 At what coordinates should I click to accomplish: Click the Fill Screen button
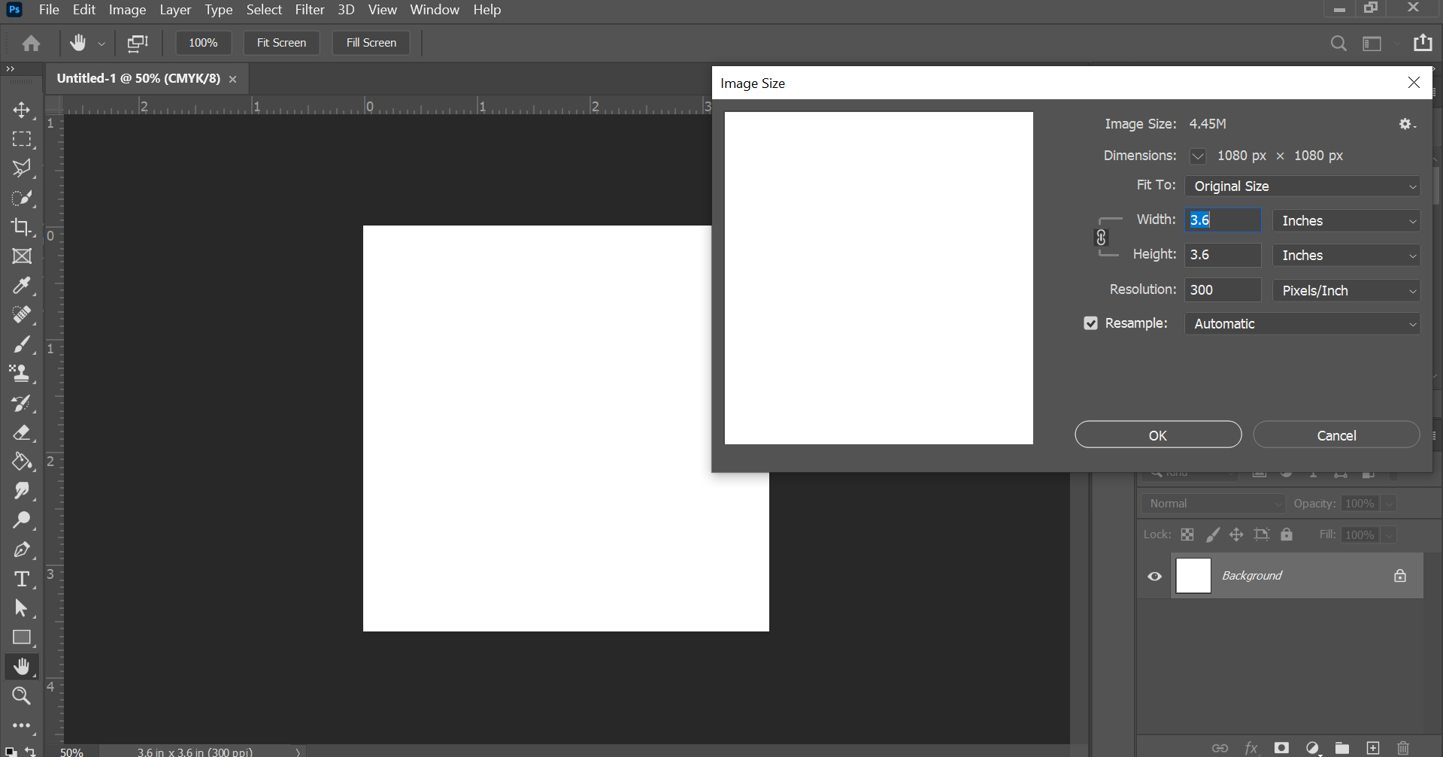[x=371, y=43]
